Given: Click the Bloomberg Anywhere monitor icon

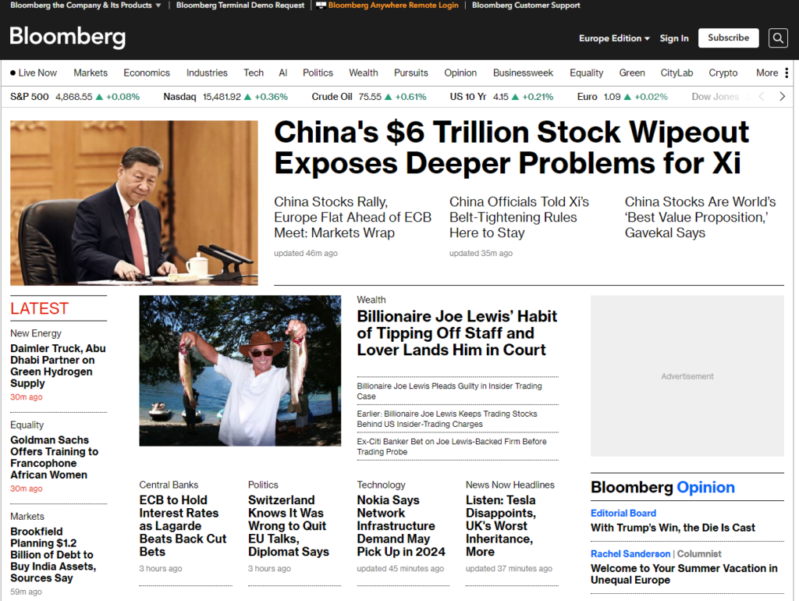Looking at the screenshot, I should tap(321, 5).
